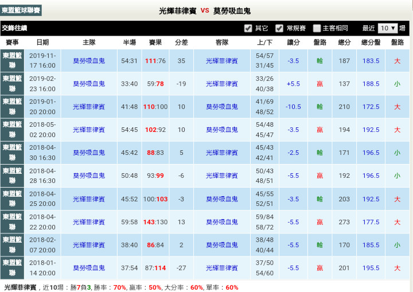The width and height of the screenshot is (413, 292).
Task: Open away team 光輝菲律賓 in 2018-04-28 row
Action: (x=222, y=176)
